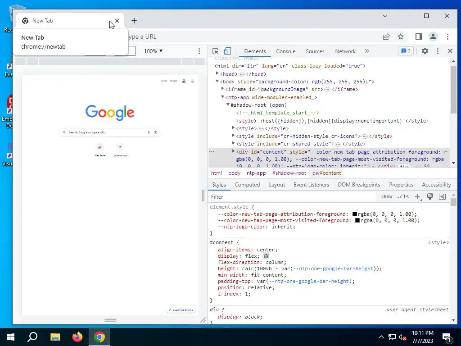
Task: Open a new browser tab with plus button
Action: [134, 21]
